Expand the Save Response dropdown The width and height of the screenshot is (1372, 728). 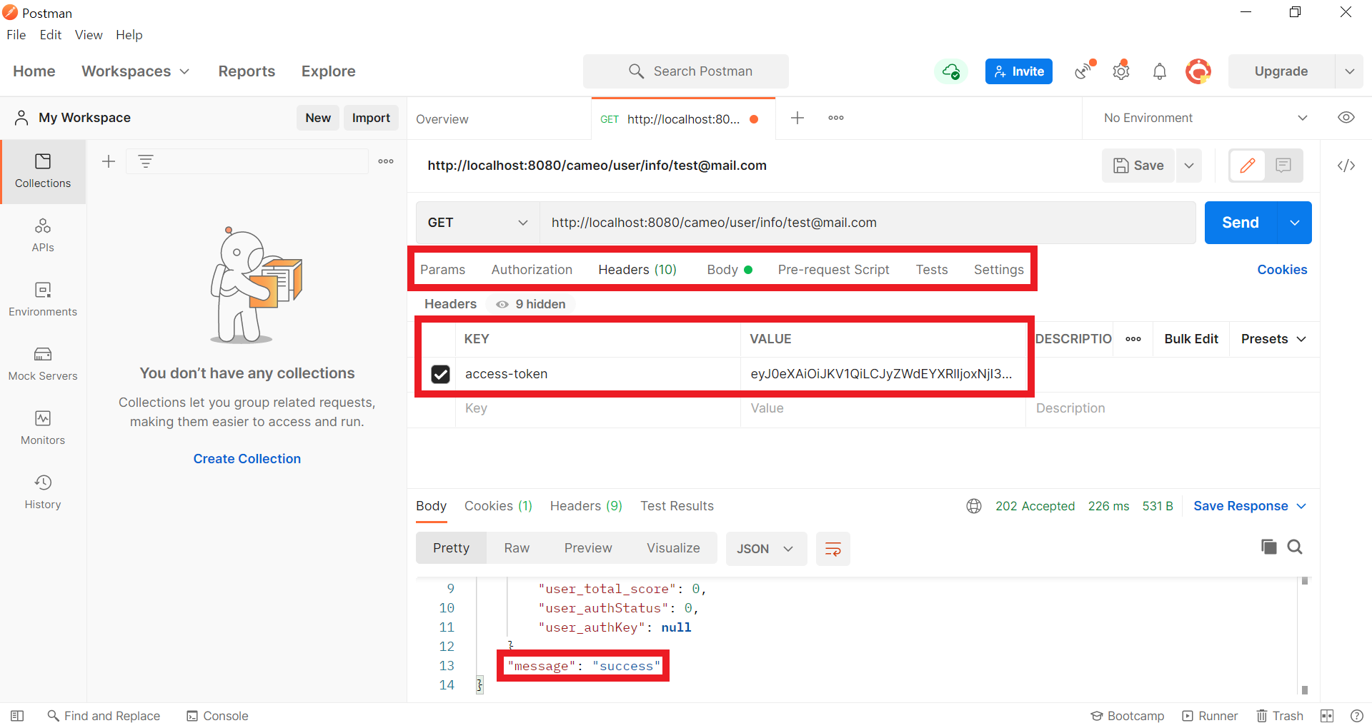pyautogui.click(x=1251, y=506)
